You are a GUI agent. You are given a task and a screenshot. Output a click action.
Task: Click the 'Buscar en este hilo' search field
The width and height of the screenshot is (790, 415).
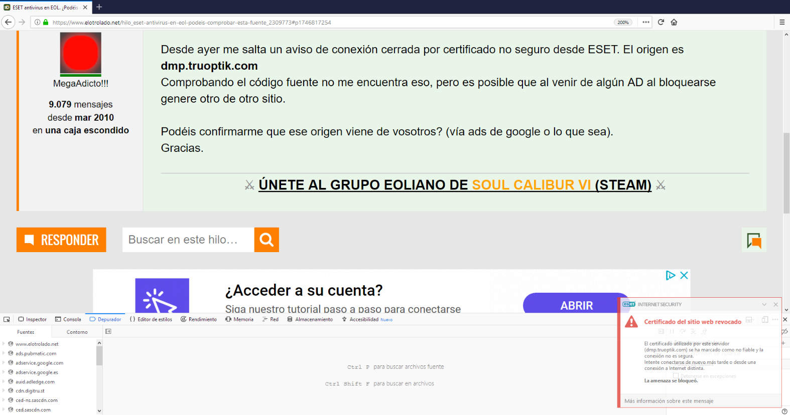(x=188, y=240)
